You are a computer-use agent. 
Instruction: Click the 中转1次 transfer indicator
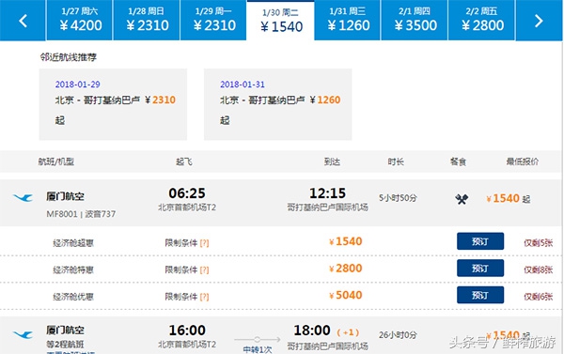coord(258,349)
